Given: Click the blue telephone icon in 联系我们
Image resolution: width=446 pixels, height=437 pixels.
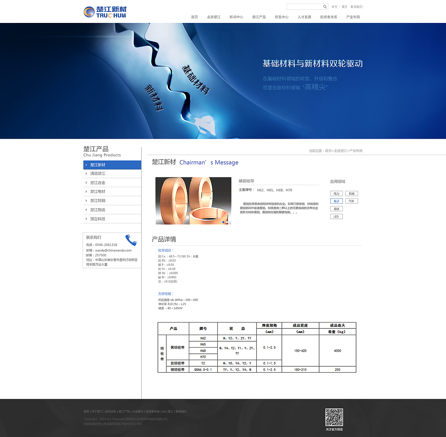Looking at the screenshot, I should pyautogui.click(x=131, y=240).
